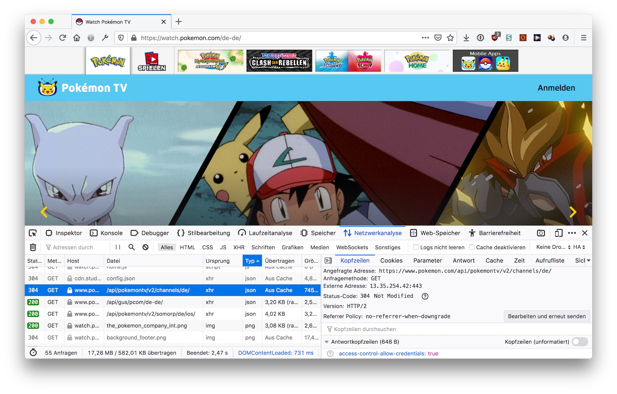Image resolution: width=617 pixels, height=394 pixels.
Task: Select the Alles filter
Action: pyautogui.click(x=167, y=247)
